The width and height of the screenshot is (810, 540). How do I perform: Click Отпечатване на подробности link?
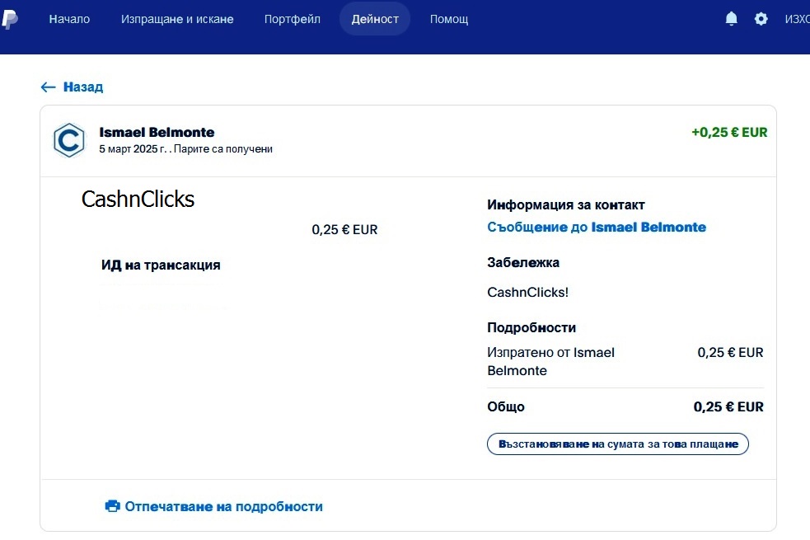(223, 506)
